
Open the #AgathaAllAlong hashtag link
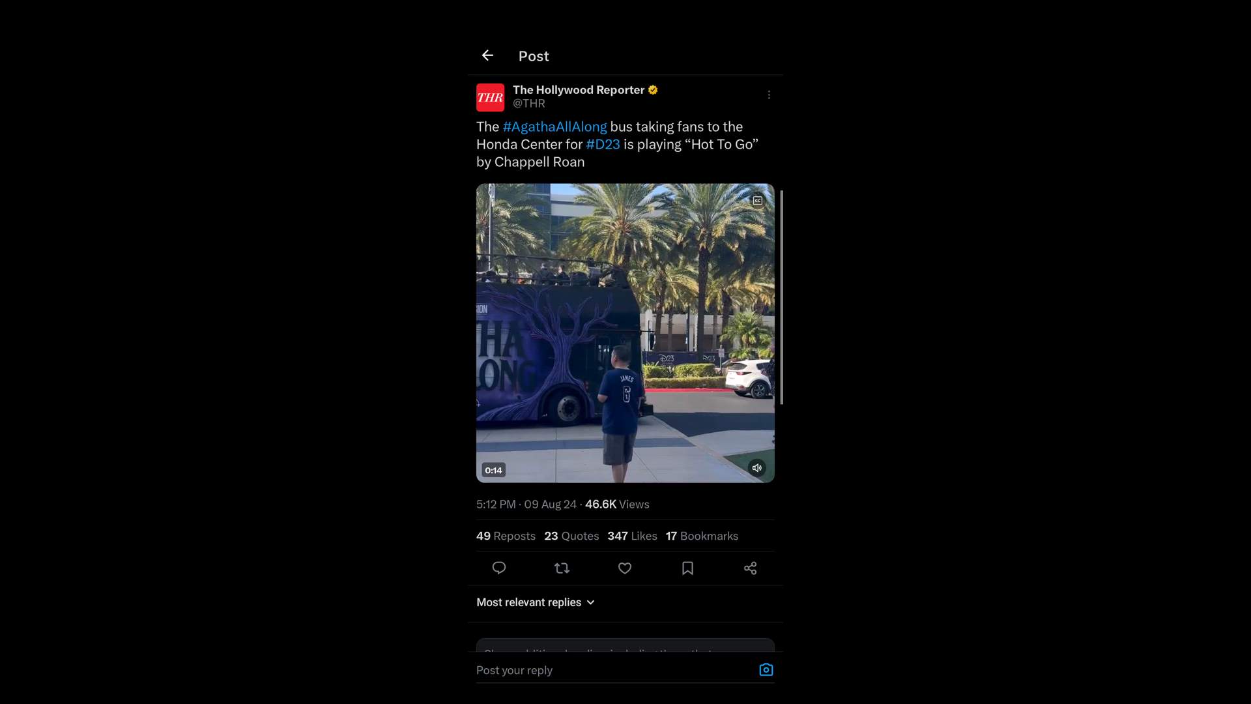tap(554, 126)
